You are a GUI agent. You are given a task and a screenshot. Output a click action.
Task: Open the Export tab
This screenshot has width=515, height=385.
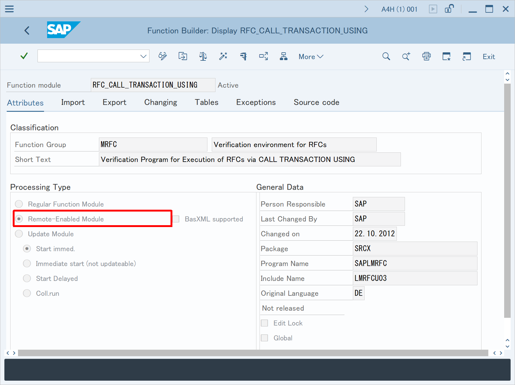(x=114, y=102)
